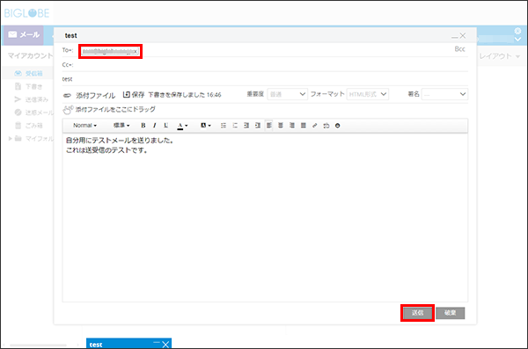Image resolution: width=528 pixels, height=349 pixels.
Task: Open the レイアウト layout dropdown
Action: [499, 56]
